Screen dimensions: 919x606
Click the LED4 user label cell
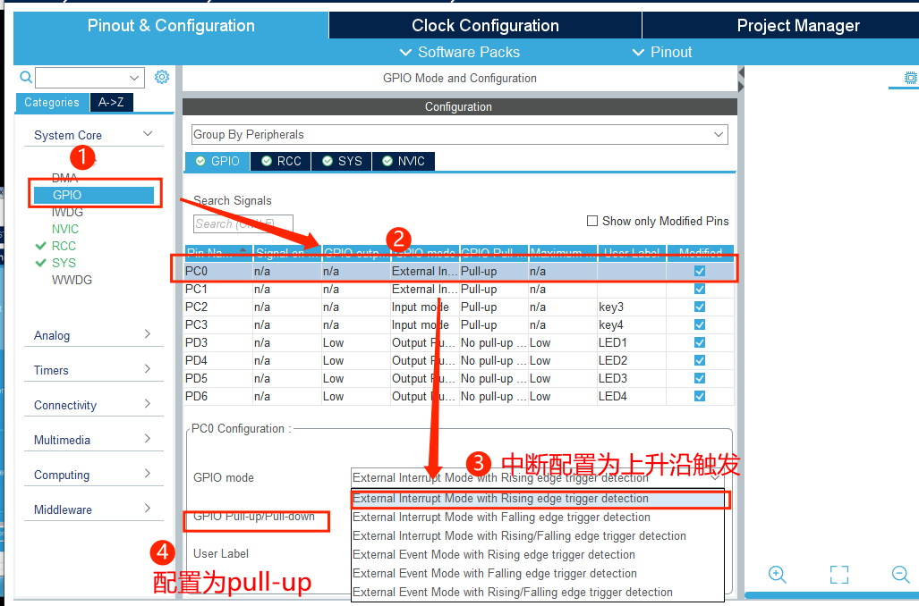(x=632, y=396)
